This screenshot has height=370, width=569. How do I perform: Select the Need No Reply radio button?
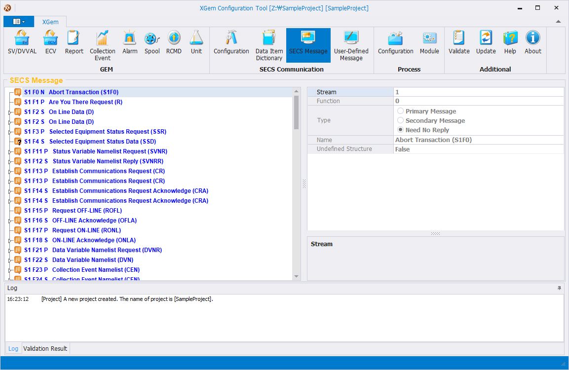coord(400,130)
